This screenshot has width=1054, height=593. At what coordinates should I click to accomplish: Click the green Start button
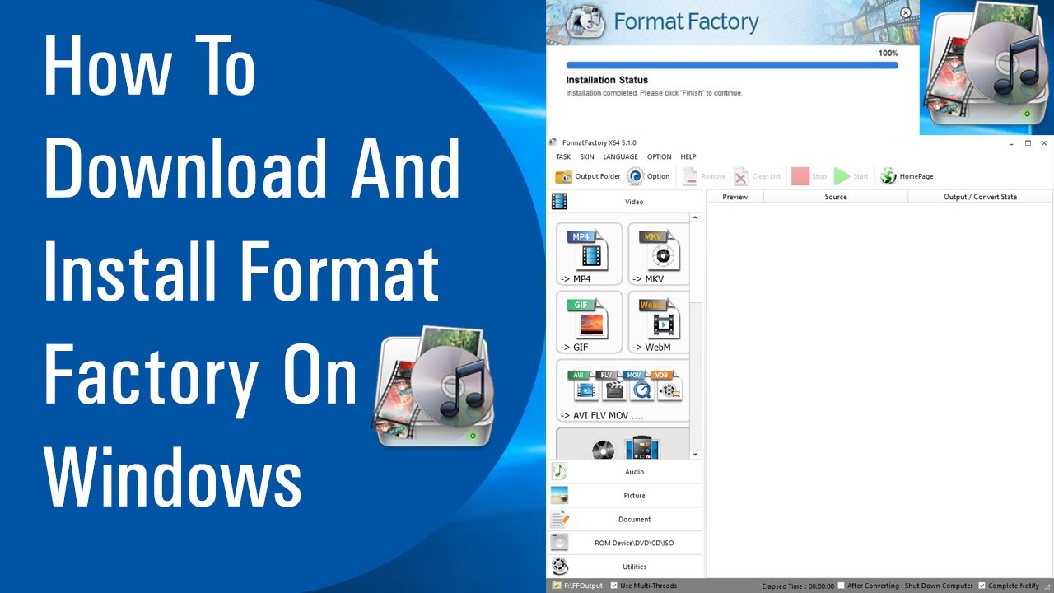851,176
